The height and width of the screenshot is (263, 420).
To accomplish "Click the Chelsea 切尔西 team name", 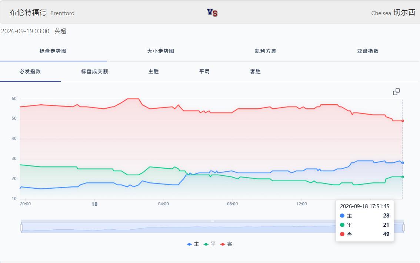I will (x=393, y=13).
